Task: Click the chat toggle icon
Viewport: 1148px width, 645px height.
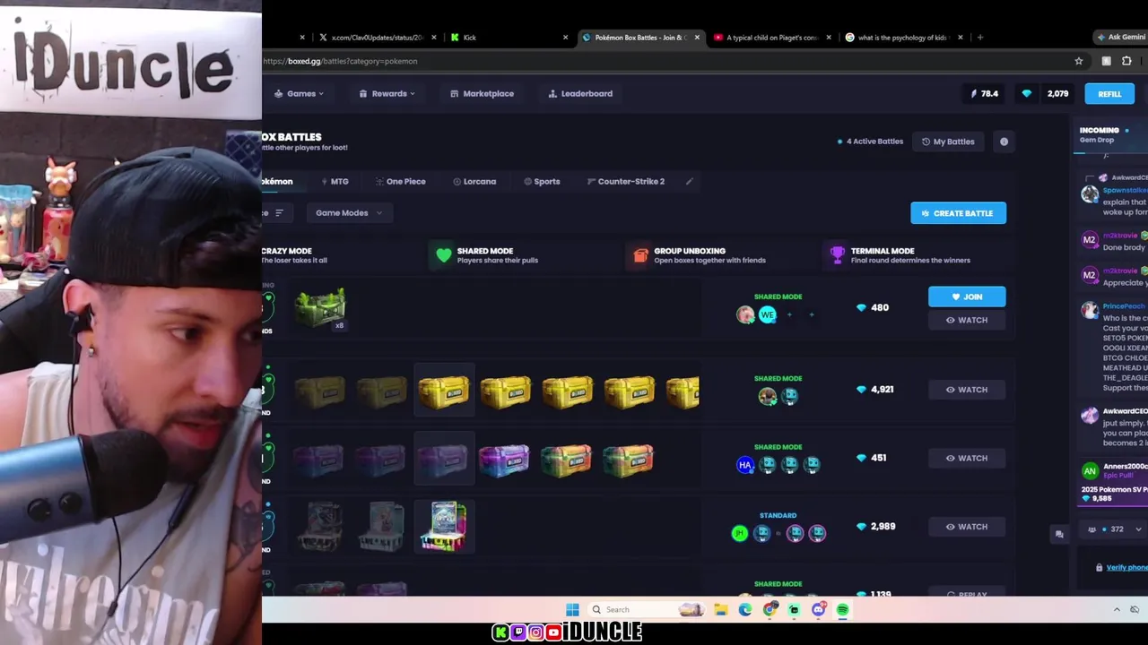Action: 1059,534
